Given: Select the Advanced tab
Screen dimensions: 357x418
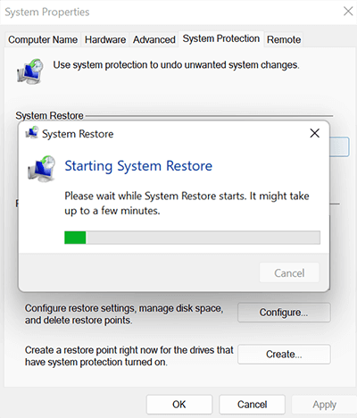Looking at the screenshot, I should pyautogui.click(x=154, y=39).
